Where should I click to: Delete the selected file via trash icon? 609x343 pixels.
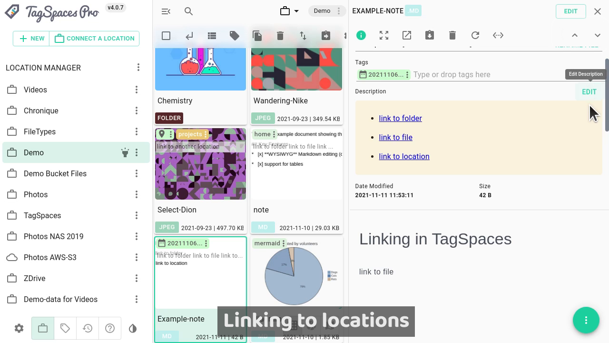(452, 35)
